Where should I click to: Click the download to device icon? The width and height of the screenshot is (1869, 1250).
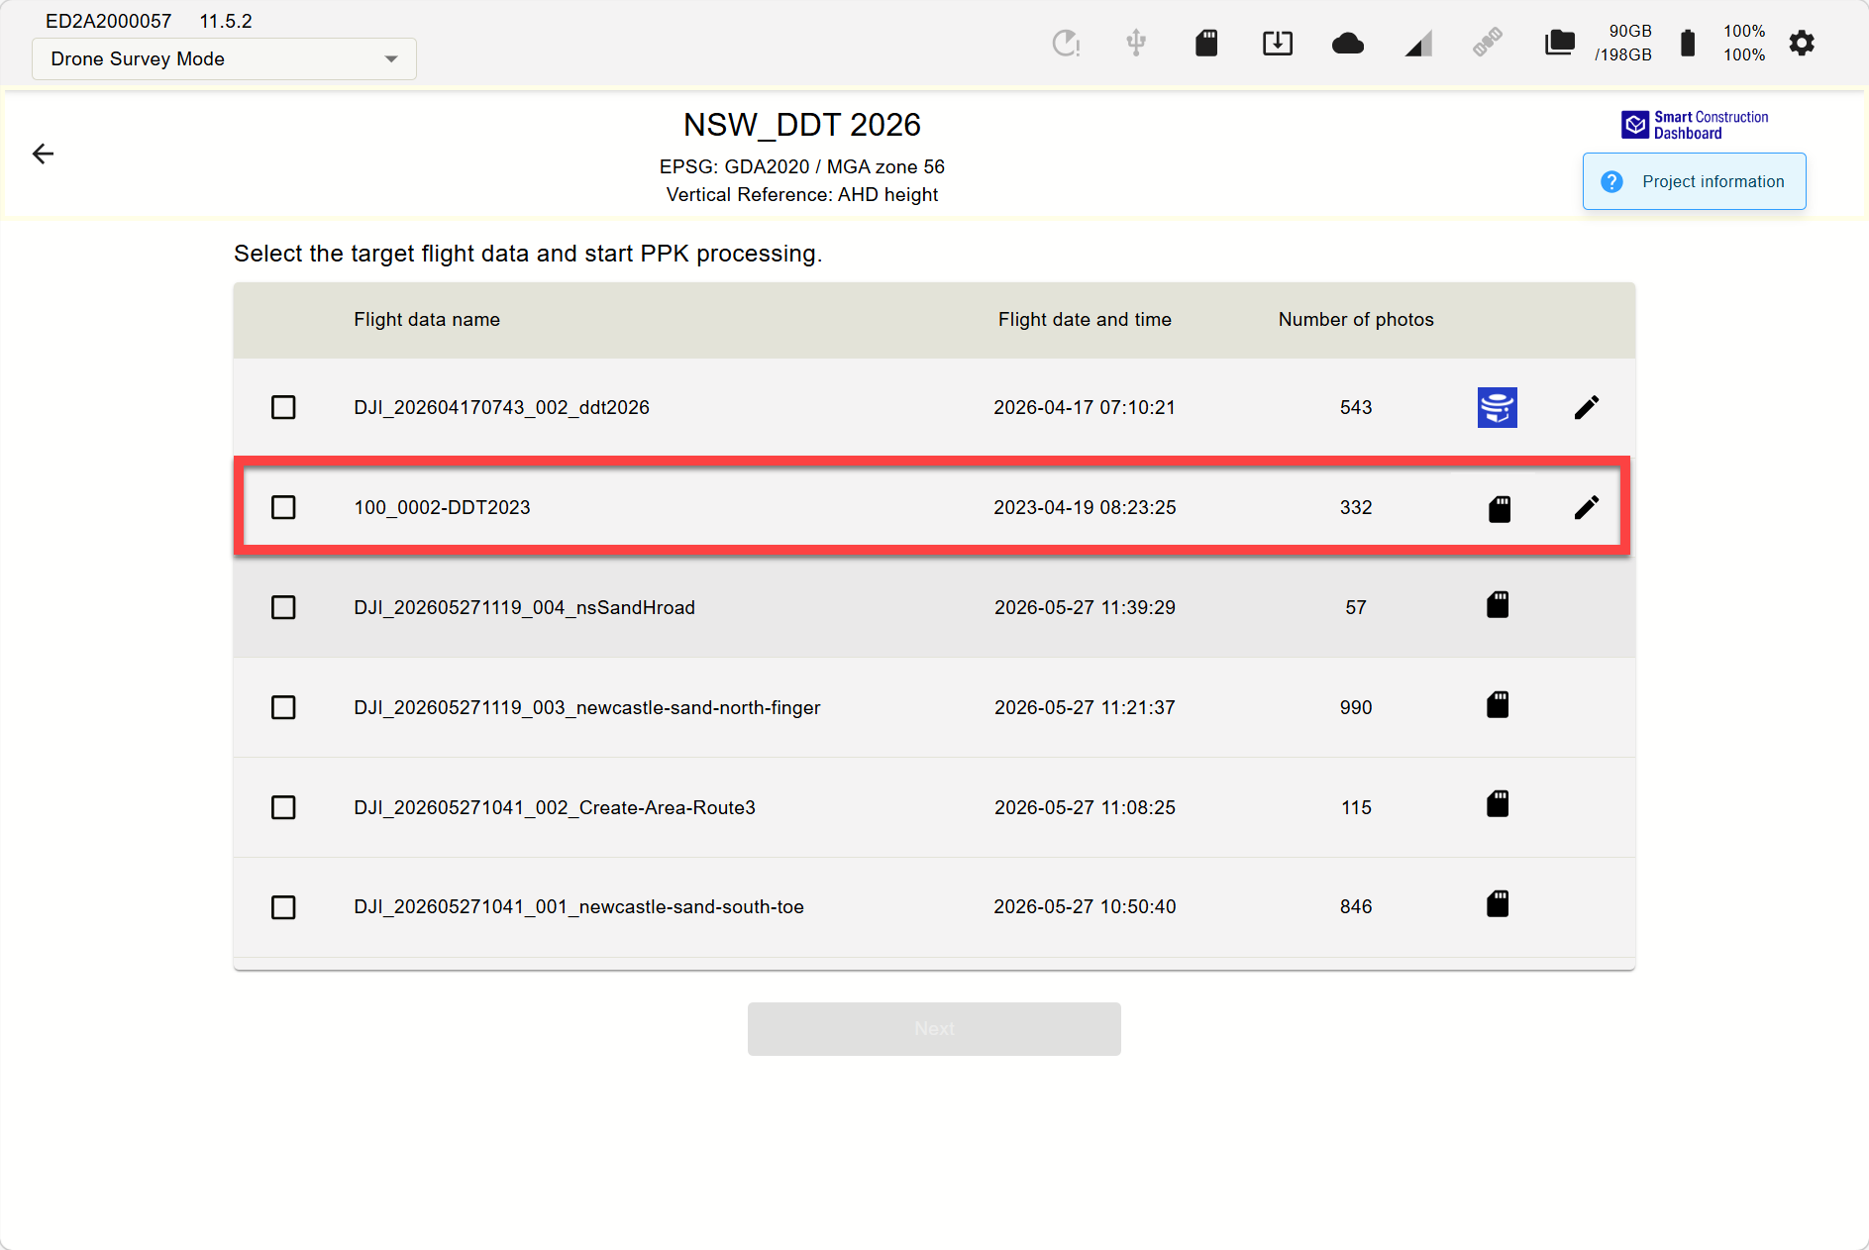(x=1278, y=43)
